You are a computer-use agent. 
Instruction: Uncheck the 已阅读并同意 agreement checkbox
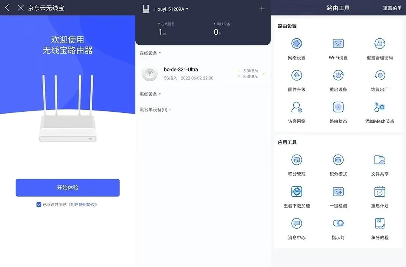pyautogui.click(x=39, y=205)
